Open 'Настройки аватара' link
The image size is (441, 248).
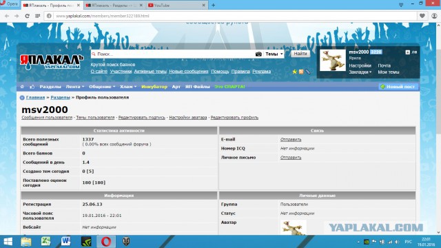188,118
